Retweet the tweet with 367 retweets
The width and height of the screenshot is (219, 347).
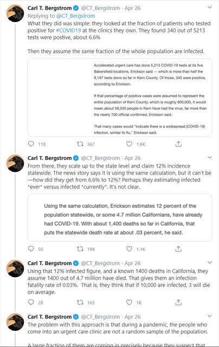[x=80, y=144]
